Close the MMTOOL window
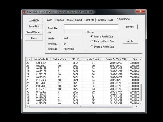This screenshot has height=122, width=163. pyautogui.click(x=141, y=11)
